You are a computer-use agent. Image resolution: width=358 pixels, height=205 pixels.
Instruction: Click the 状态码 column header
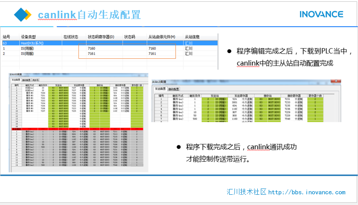tap(130, 37)
